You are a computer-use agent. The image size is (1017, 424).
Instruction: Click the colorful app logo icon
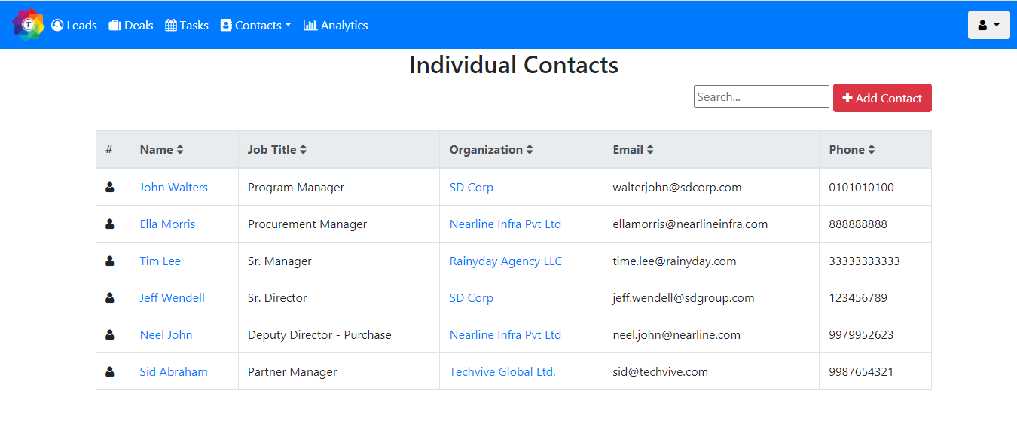tap(29, 25)
